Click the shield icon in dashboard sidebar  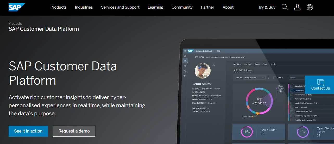[185, 76]
